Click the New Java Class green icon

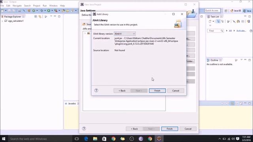34,11
